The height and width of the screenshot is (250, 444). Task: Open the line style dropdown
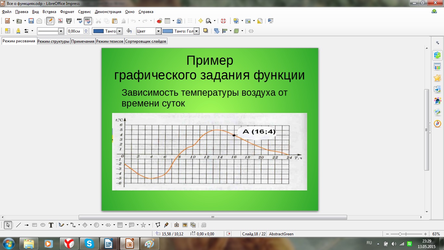pyautogui.click(x=61, y=31)
